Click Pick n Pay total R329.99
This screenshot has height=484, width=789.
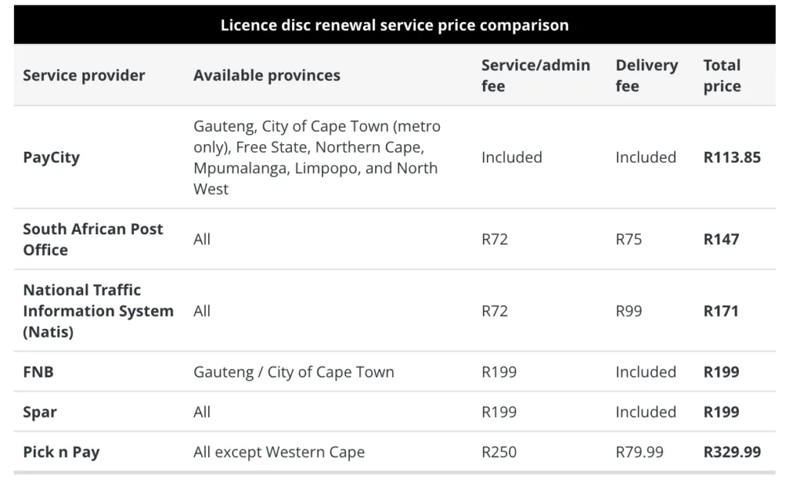point(732,452)
